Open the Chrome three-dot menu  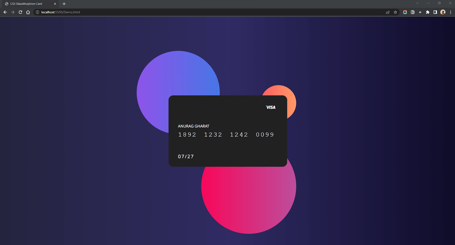click(450, 12)
